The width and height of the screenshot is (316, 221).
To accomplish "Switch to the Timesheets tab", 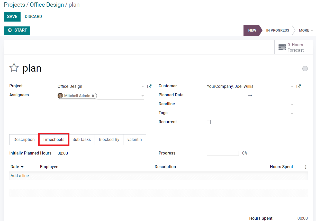I will point(54,140).
